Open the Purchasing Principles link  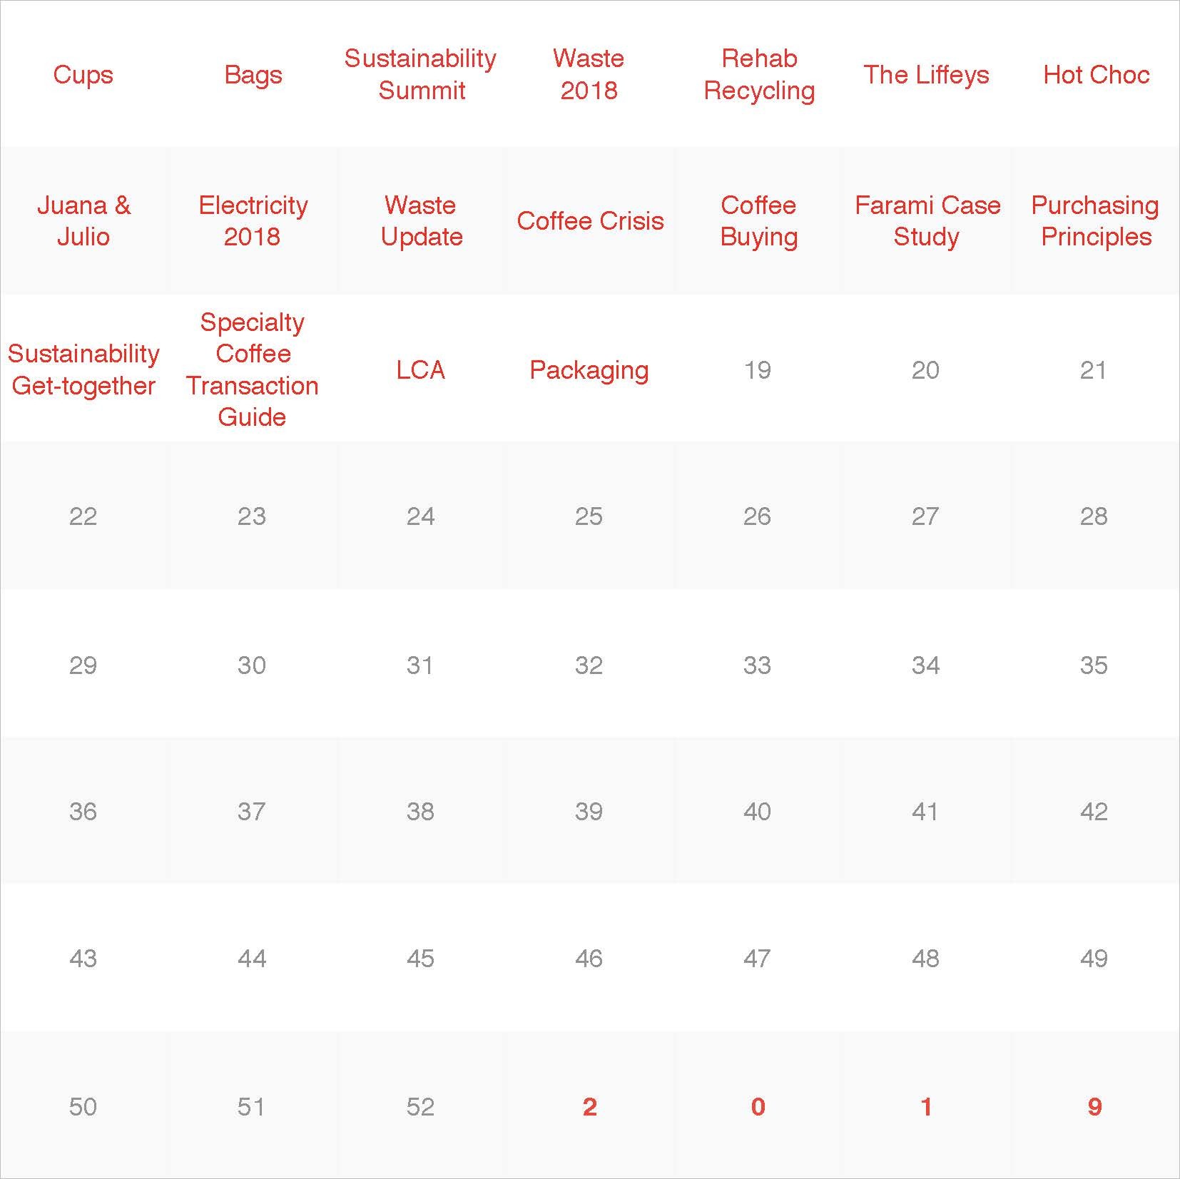coord(1095,220)
